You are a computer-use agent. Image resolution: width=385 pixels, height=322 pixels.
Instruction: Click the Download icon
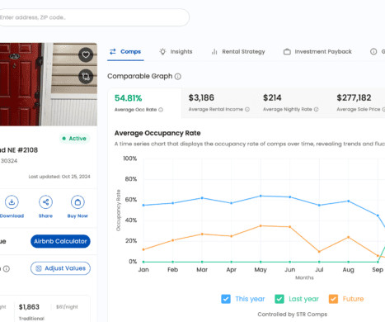[12, 202]
